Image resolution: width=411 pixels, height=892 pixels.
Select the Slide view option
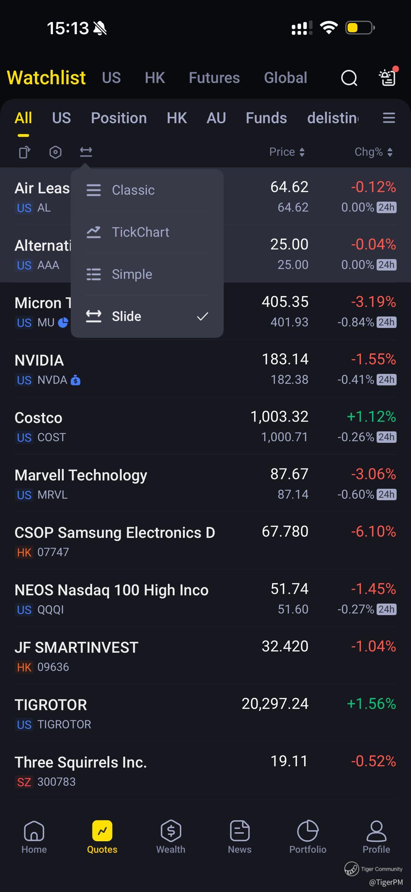[147, 316]
